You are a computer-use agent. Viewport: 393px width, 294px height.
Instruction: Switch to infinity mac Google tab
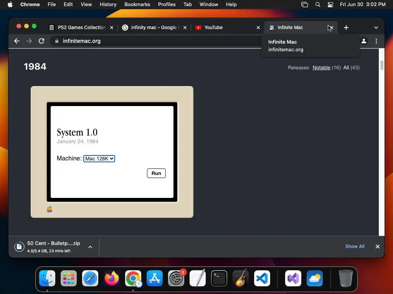pyautogui.click(x=155, y=28)
